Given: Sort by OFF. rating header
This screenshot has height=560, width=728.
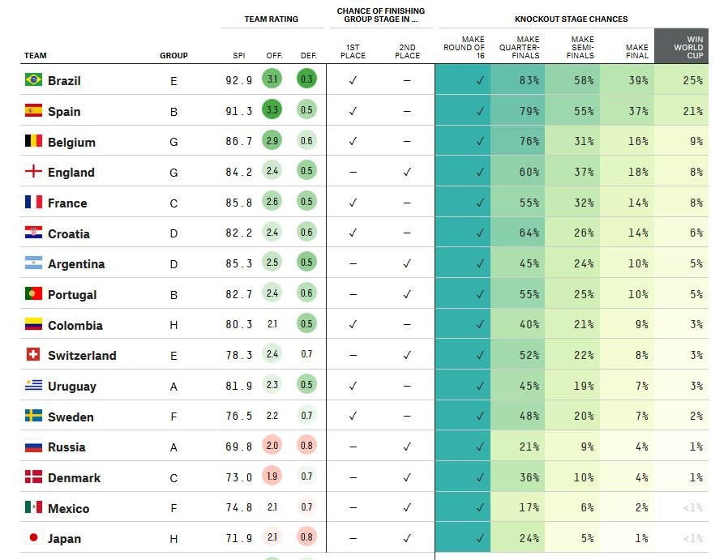Looking at the screenshot, I should 274,56.
